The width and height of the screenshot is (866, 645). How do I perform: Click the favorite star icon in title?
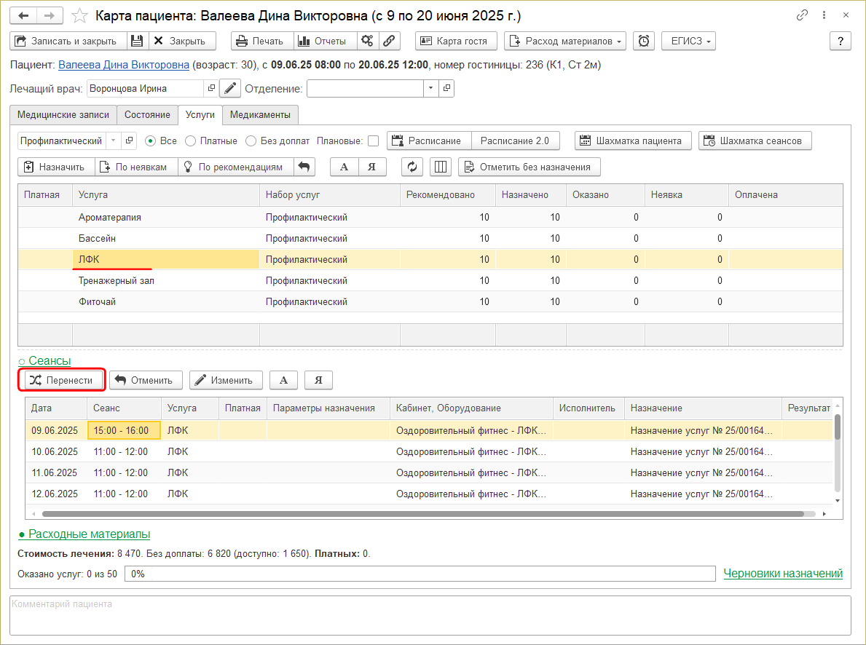(x=81, y=15)
